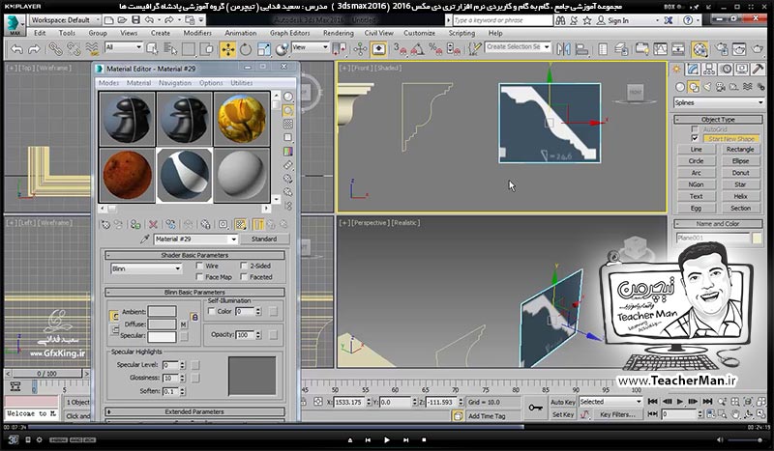
Task: Open the Modifiers menu
Action: click(x=197, y=33)
